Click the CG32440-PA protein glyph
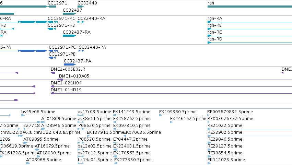 pyautogui.click(x=81, y=51)
